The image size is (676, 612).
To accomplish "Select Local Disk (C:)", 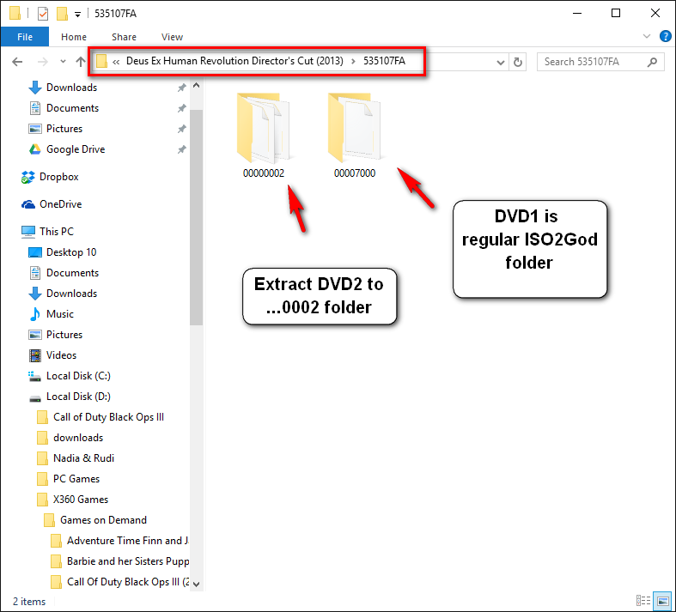I will click(78, 377).
